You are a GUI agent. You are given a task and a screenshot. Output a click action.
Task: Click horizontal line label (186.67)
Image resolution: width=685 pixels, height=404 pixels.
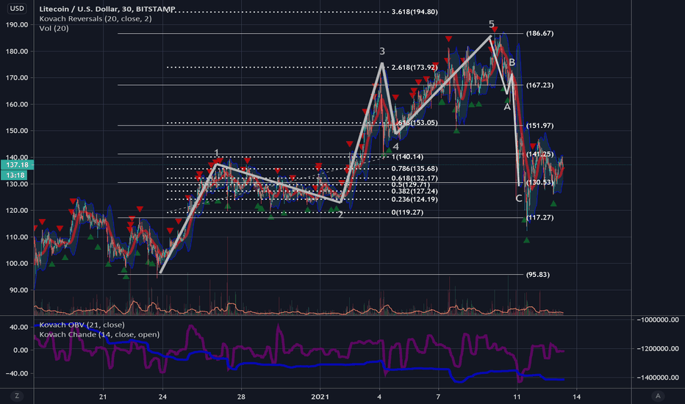[x=539, y=33]
